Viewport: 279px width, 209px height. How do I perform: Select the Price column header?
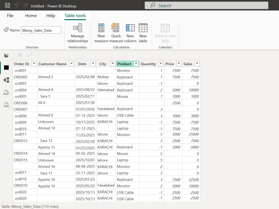tap(170, 64)
